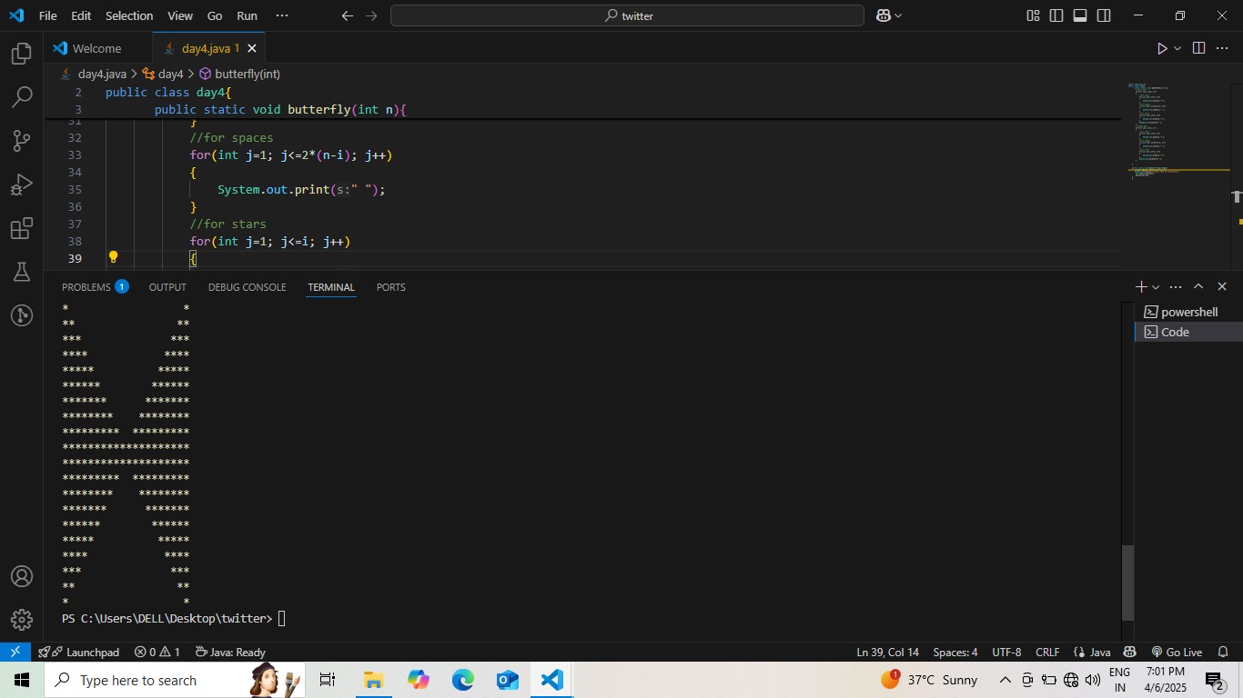Open the Testing flask icon view
Image resolution: width=1243 pixels, height=698 pixels.
22,272
